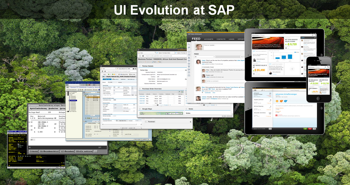This screenshot has width=350, height=185.
Task: Click the trophy icon in Sales OnDemand sidebar
Action: (189, 66)
